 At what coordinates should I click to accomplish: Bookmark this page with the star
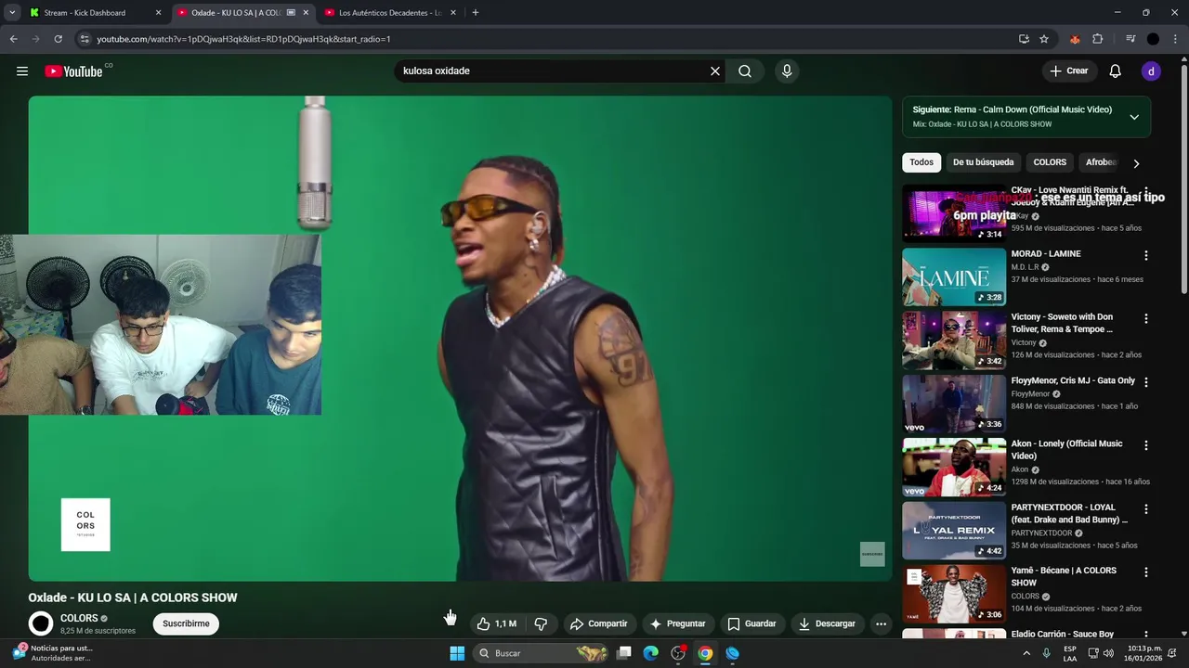point(1044,39)
